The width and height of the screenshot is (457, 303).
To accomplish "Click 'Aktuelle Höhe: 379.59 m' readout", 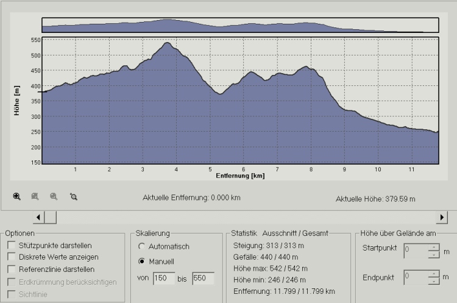I will tap(375, 199).
